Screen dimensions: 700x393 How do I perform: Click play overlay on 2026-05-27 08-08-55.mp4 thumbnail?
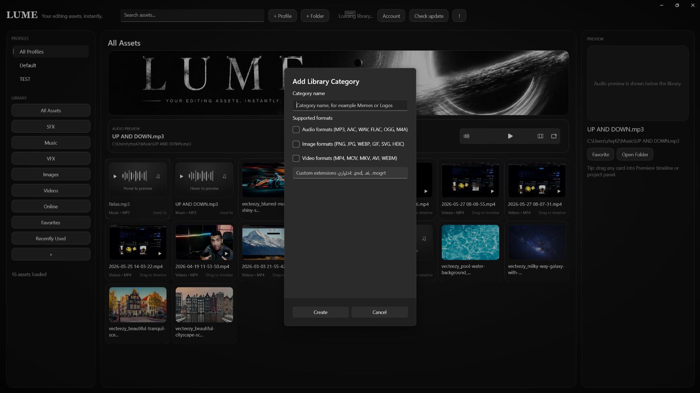click(492, 191)
